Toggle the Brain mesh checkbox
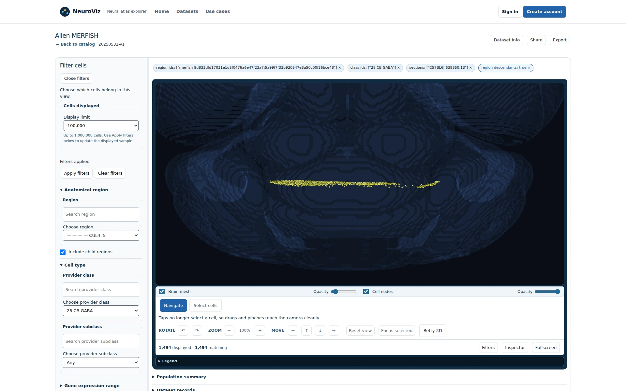This screenshot has height=391, width=626. click(162, 292)
